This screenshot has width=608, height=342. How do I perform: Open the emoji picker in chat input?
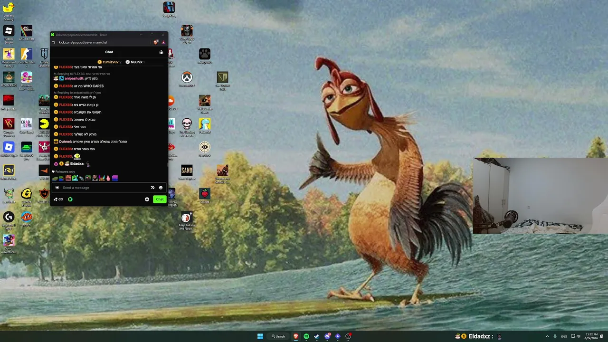point(161,188)
